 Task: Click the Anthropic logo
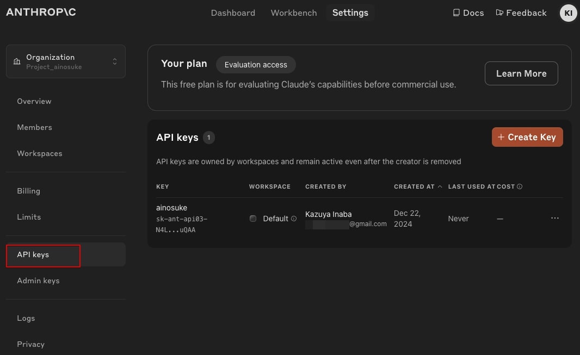pyautogui.click(x=41, y=12)
